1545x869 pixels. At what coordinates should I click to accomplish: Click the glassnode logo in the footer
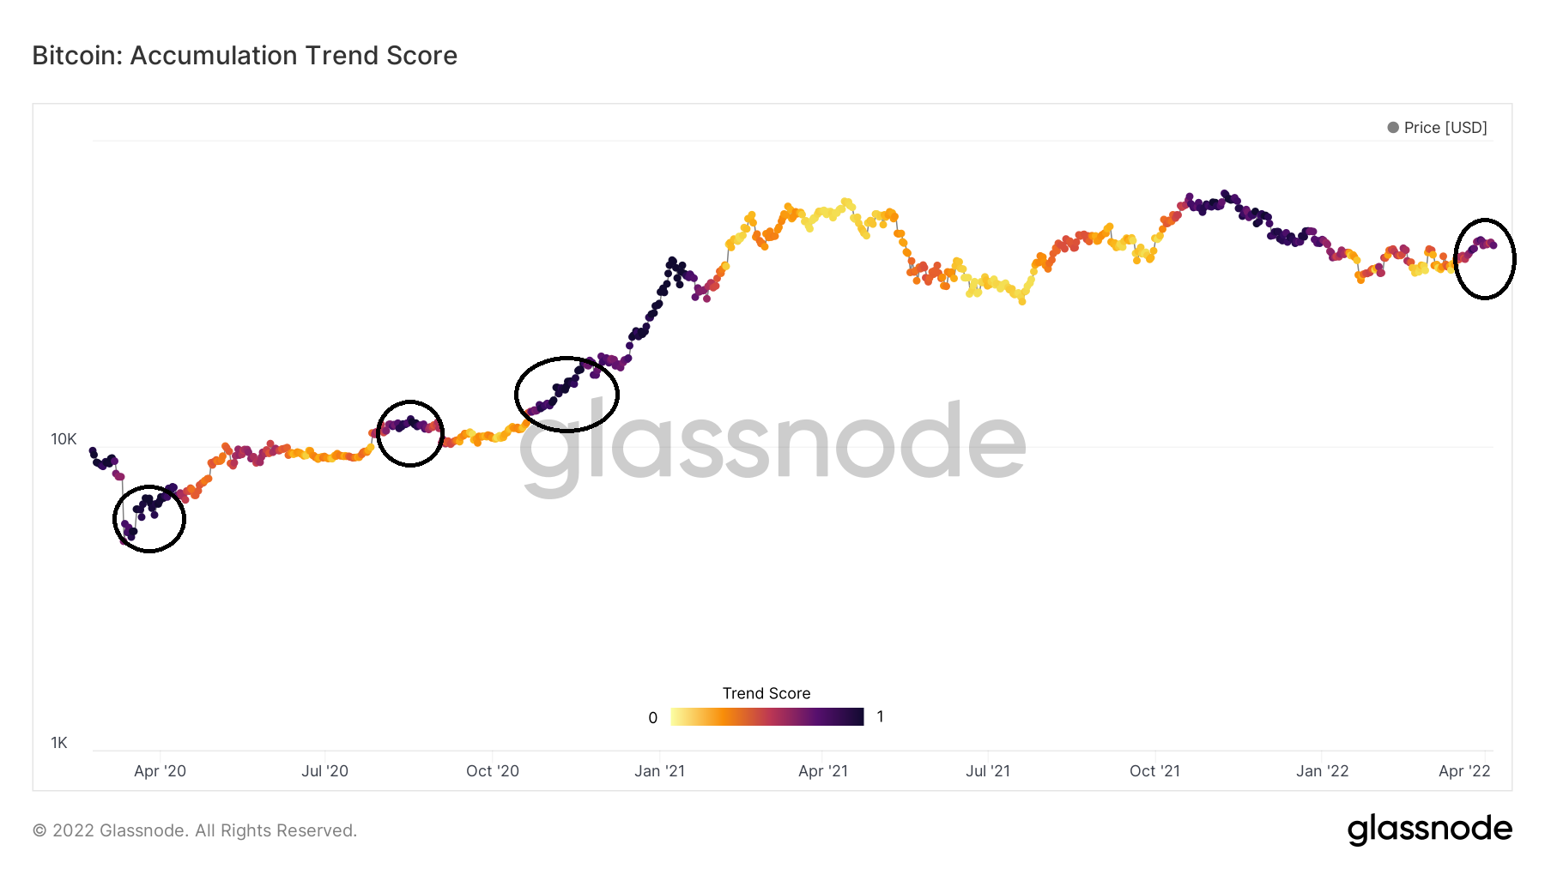click(x=1429, y=830)
